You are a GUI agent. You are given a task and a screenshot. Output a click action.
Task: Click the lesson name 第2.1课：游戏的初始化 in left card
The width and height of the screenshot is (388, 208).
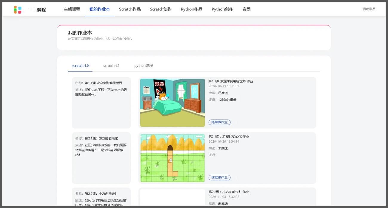tap(101, 138)
